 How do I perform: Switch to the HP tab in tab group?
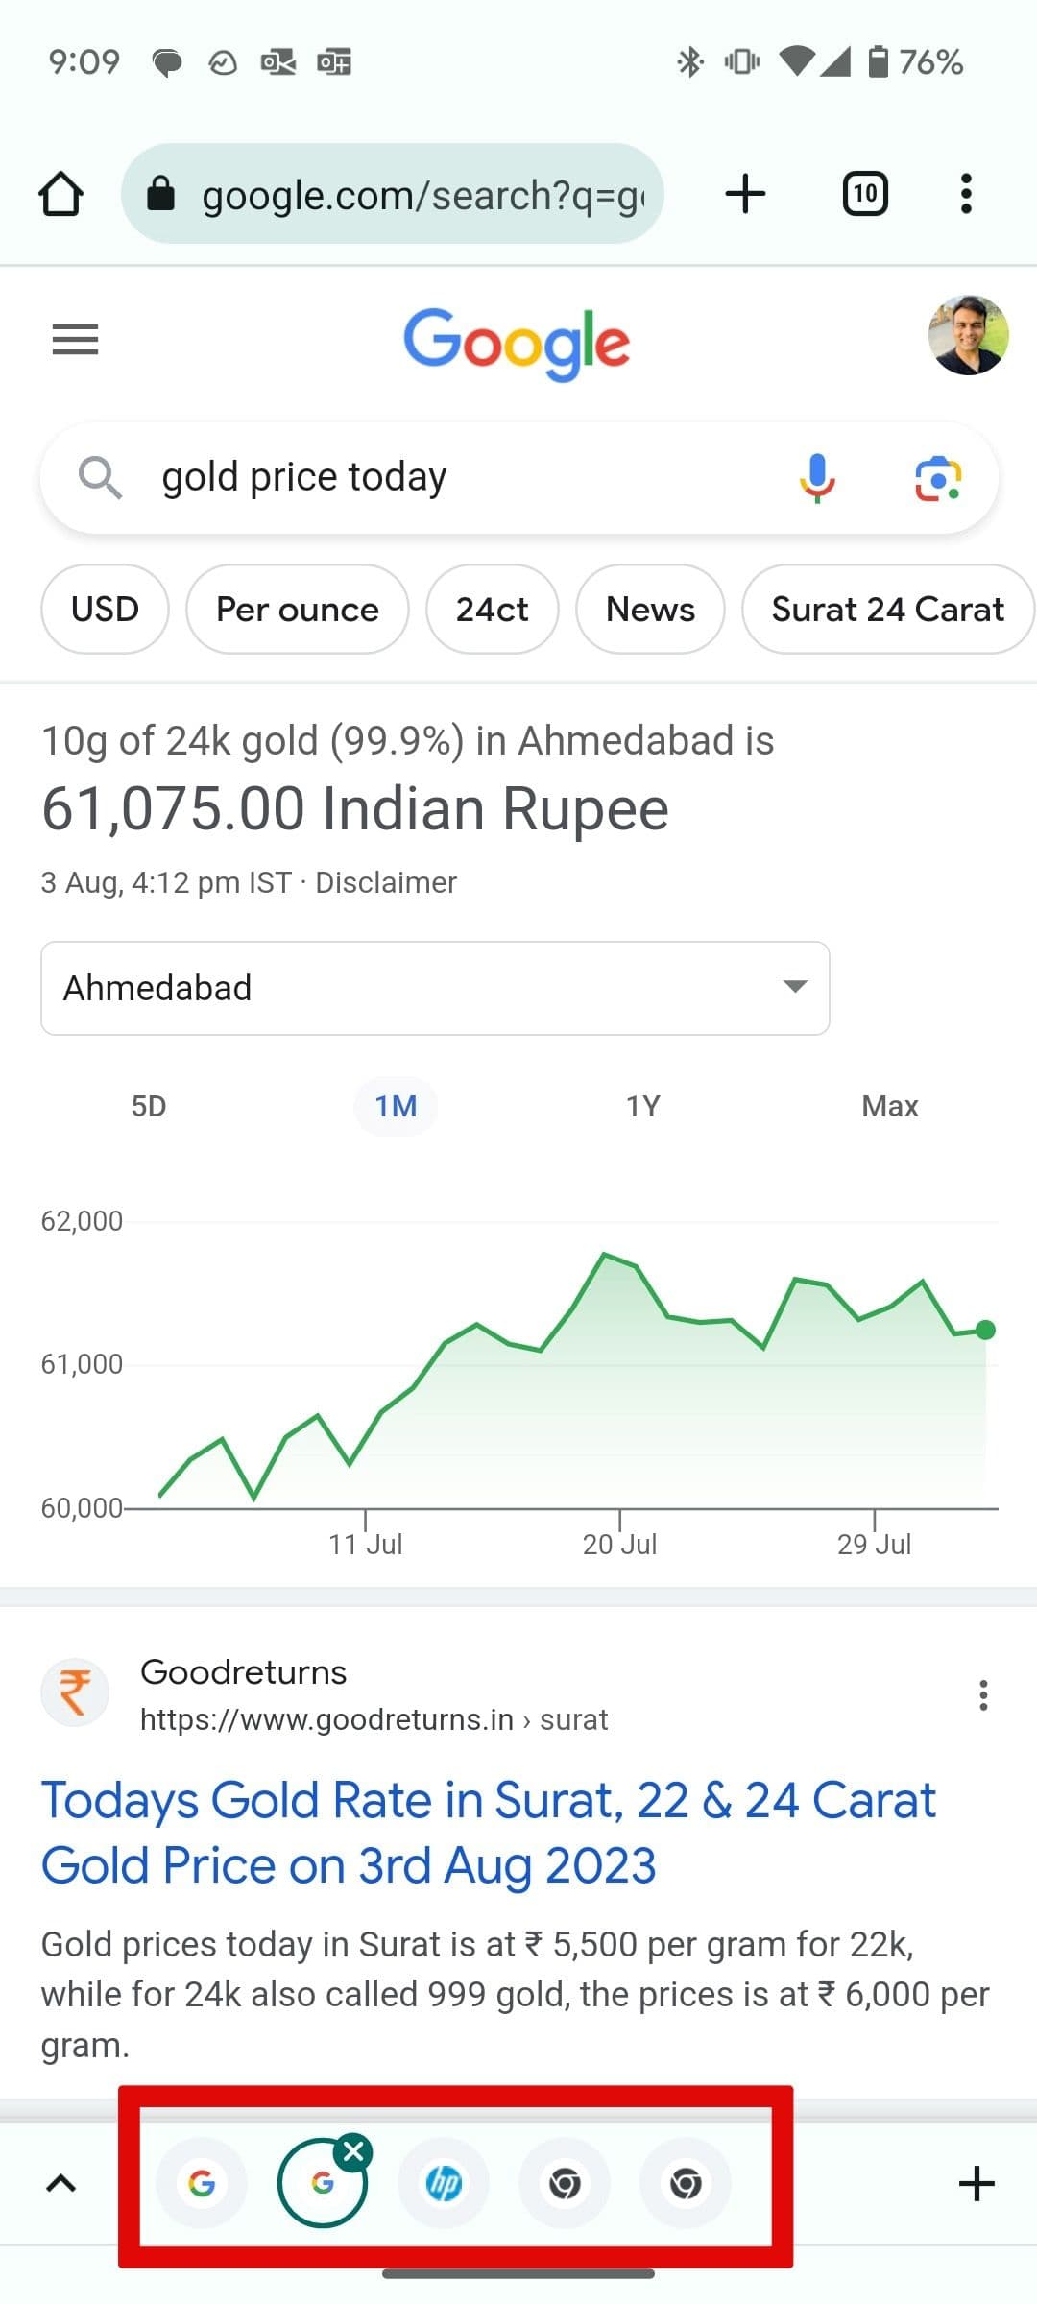click(444, 2184)
